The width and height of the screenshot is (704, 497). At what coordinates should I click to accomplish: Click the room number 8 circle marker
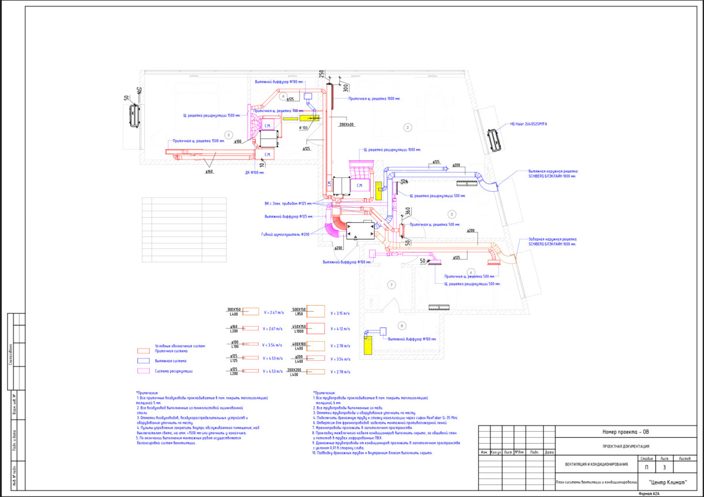click(x=402, y=324)
